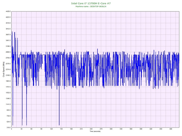Click the x-axis tick label 300

tap(111, 129)
